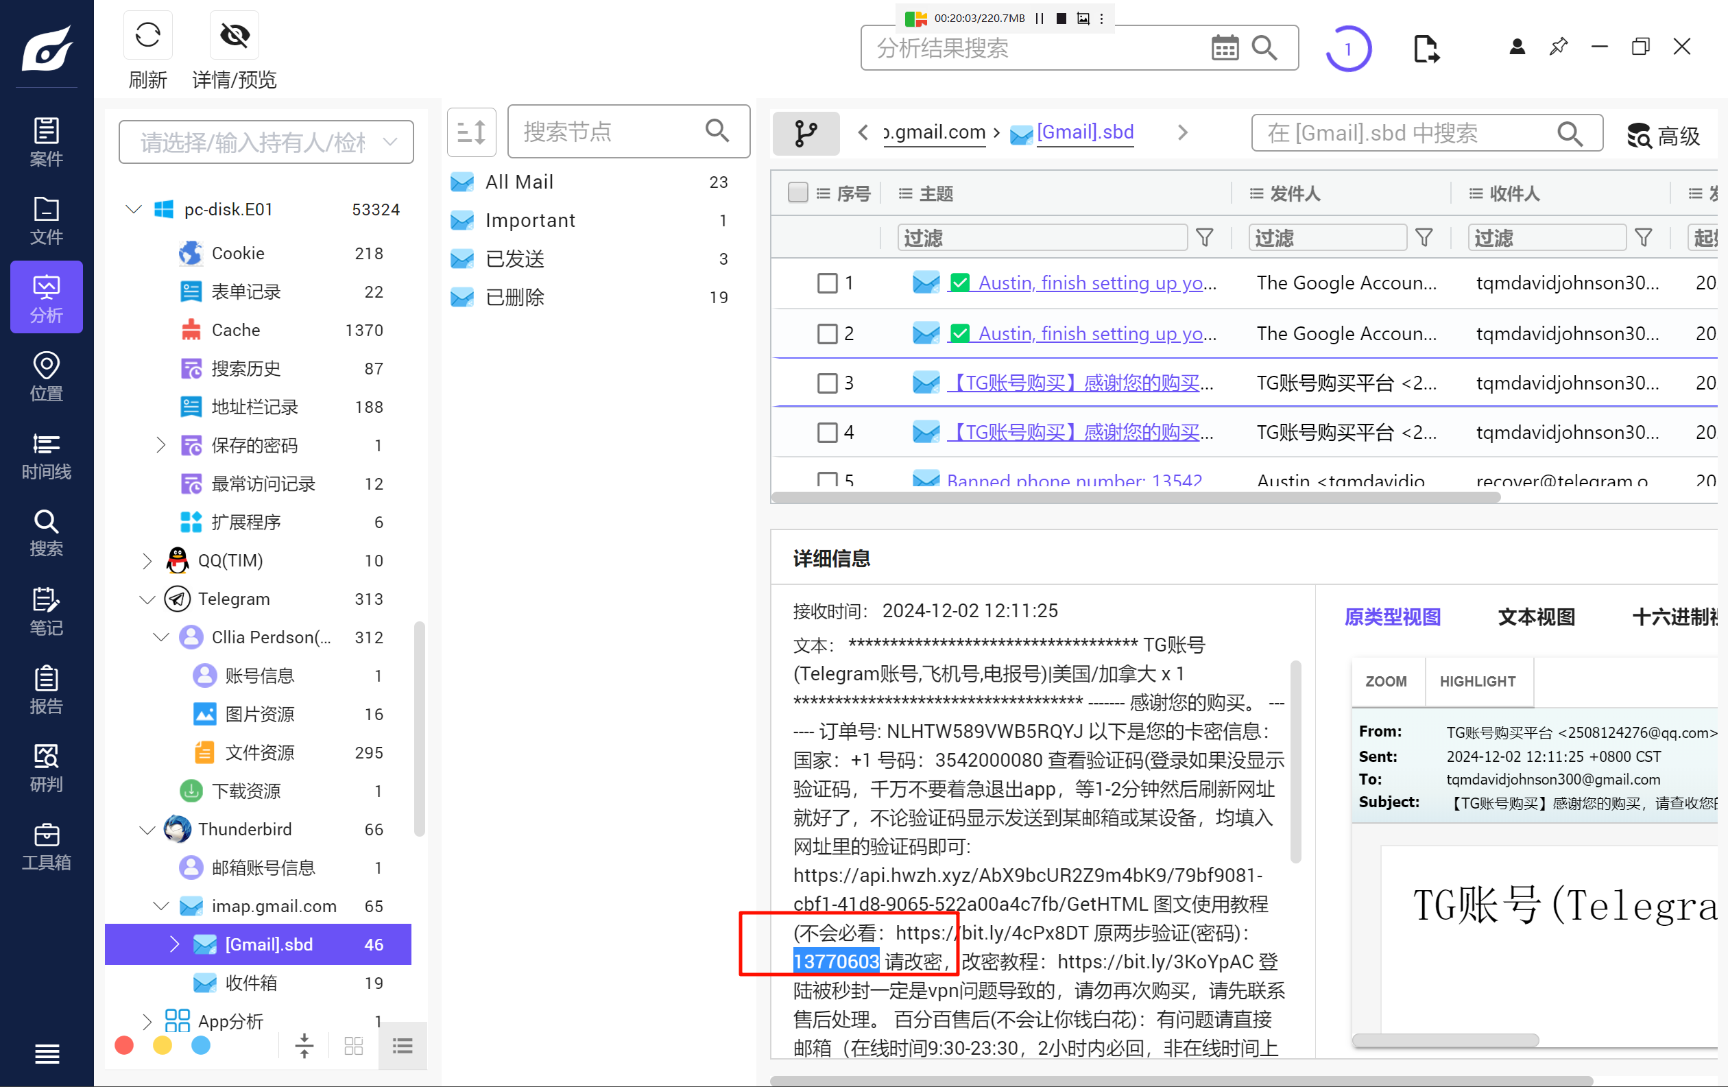Screen dimensions: 1728x1087
Task: Open the 文件 files sidebar section
Action: point(47,219)
